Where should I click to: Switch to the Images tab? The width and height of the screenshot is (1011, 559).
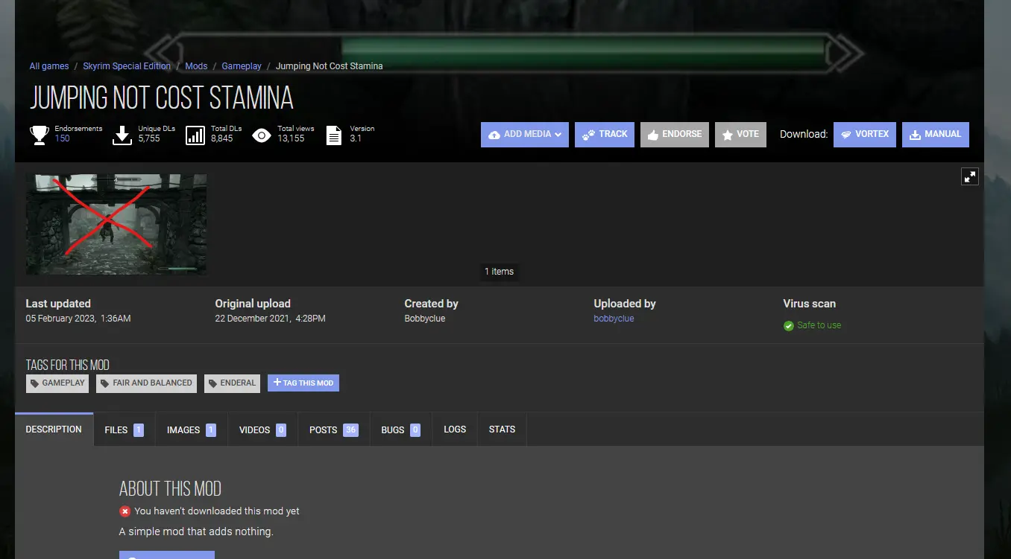(x=192, y=429)
